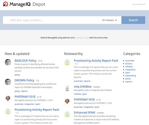
Task: Open BADLOCK Policy add-on
Action: [25, 61]
